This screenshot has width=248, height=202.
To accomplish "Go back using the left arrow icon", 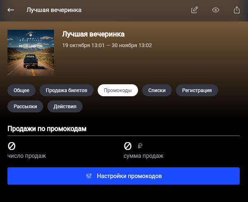I will point(11,10).
